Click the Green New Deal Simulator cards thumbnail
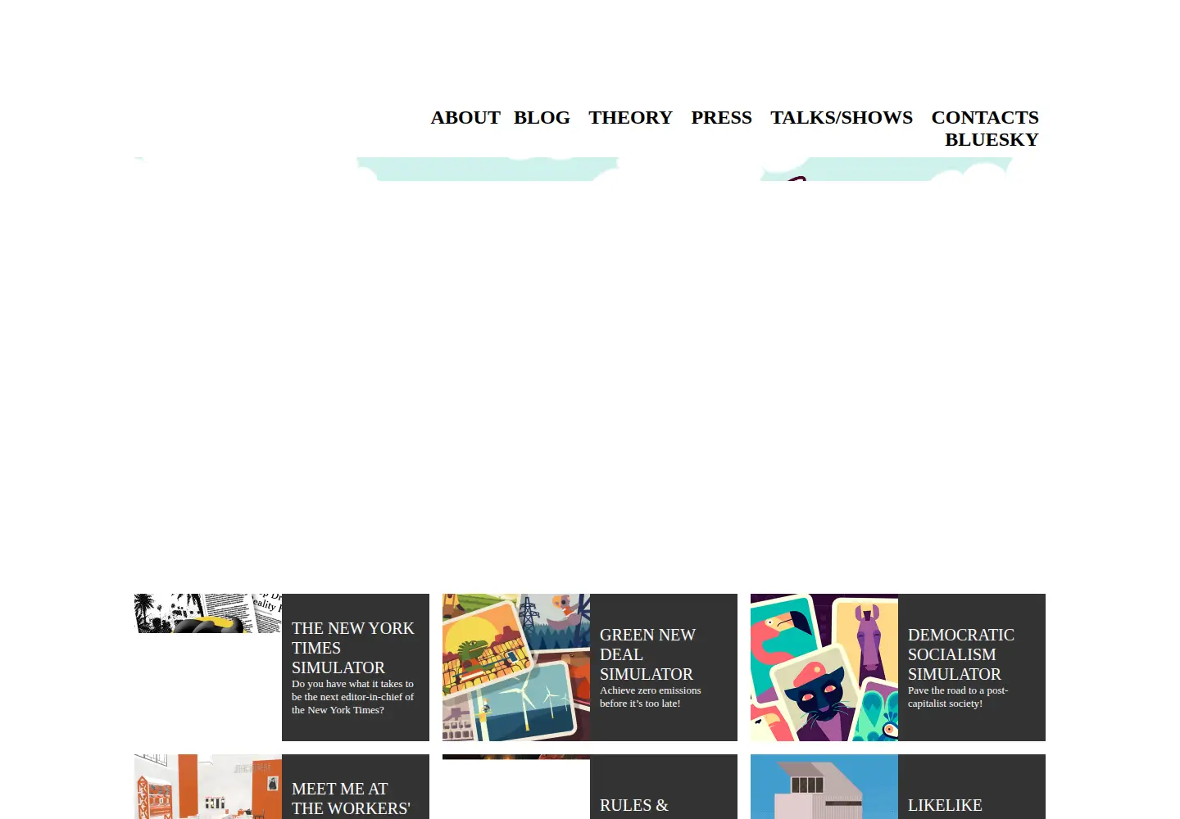This screenshot has width=1180, height=819. pos(516,667)
